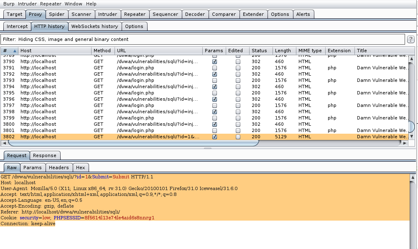The height and width of the screenshot is (249, 418).
Task: Switch to the Extender tab
Action: coord(253,14)
